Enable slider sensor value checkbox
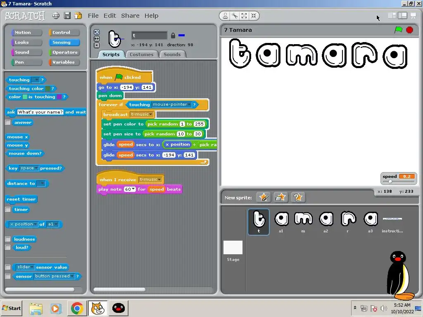Image resolution: width=423 pixels, height=317 pixels. pyautogui.click(x=8, y=267)
